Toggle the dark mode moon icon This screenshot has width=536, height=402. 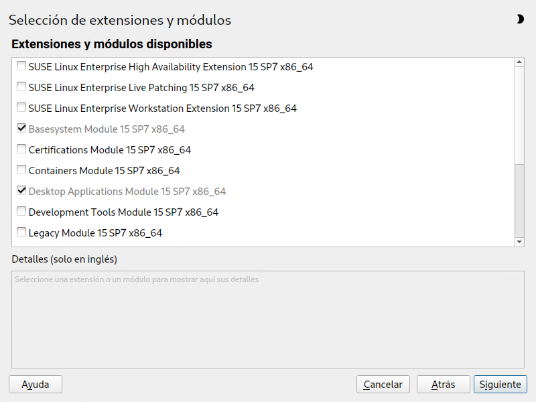520,19
